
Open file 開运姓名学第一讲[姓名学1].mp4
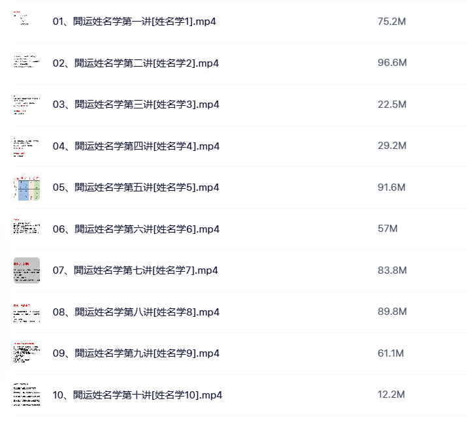point(134,22)
